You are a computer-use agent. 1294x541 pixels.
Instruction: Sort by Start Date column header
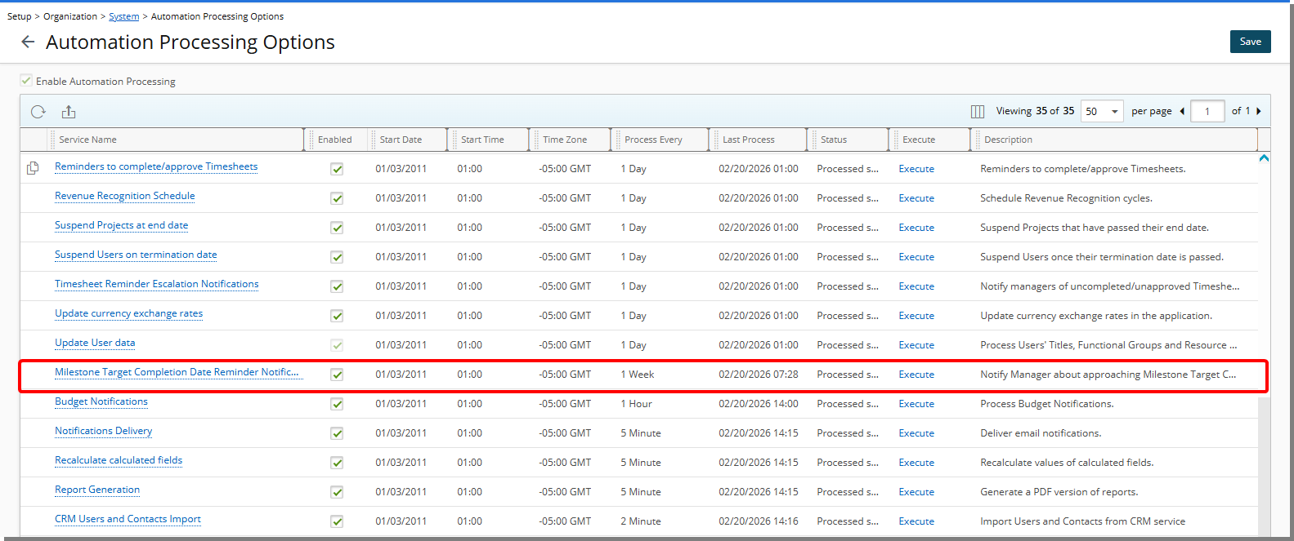(401, 140)
